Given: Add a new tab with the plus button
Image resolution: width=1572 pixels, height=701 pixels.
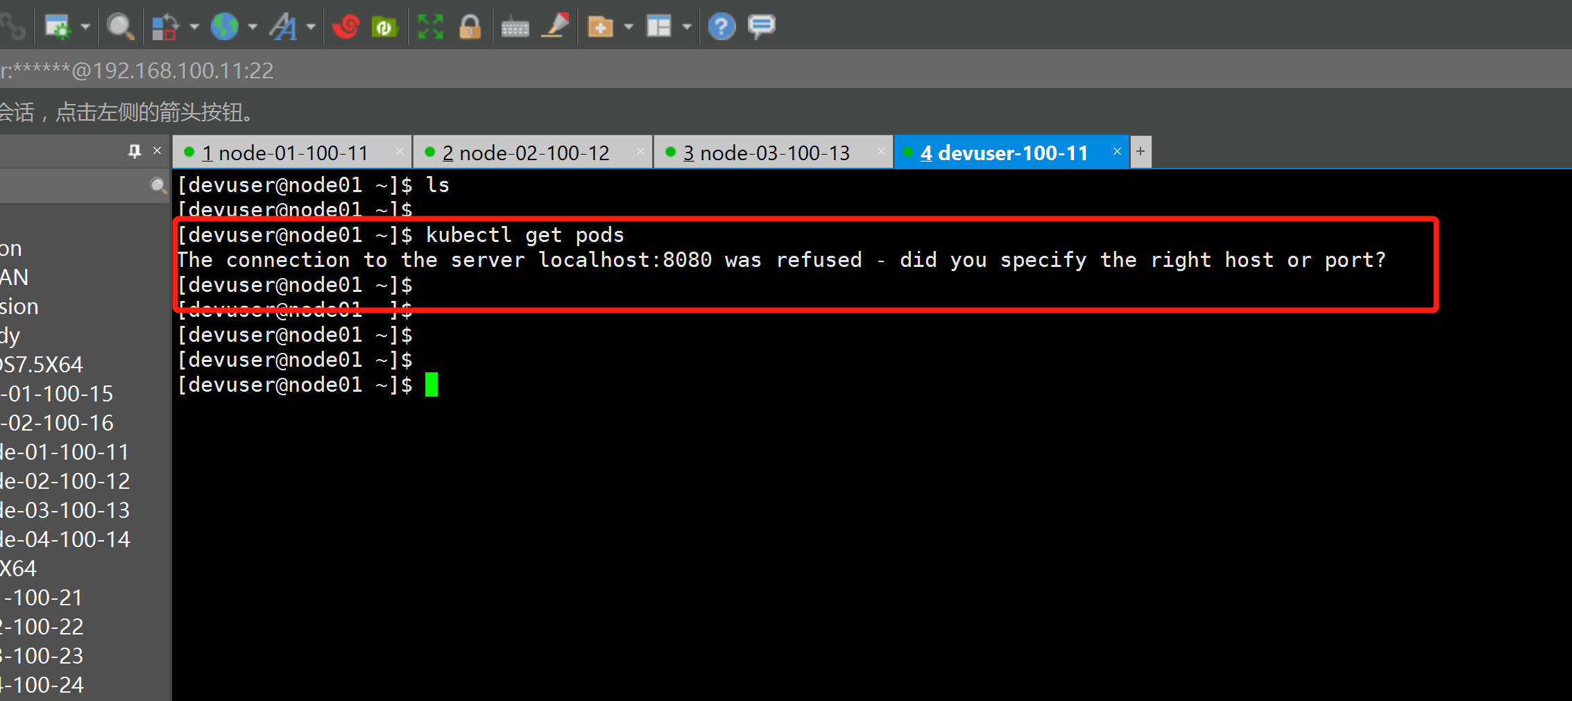Looking at the screenshot, I should 1140,151.
